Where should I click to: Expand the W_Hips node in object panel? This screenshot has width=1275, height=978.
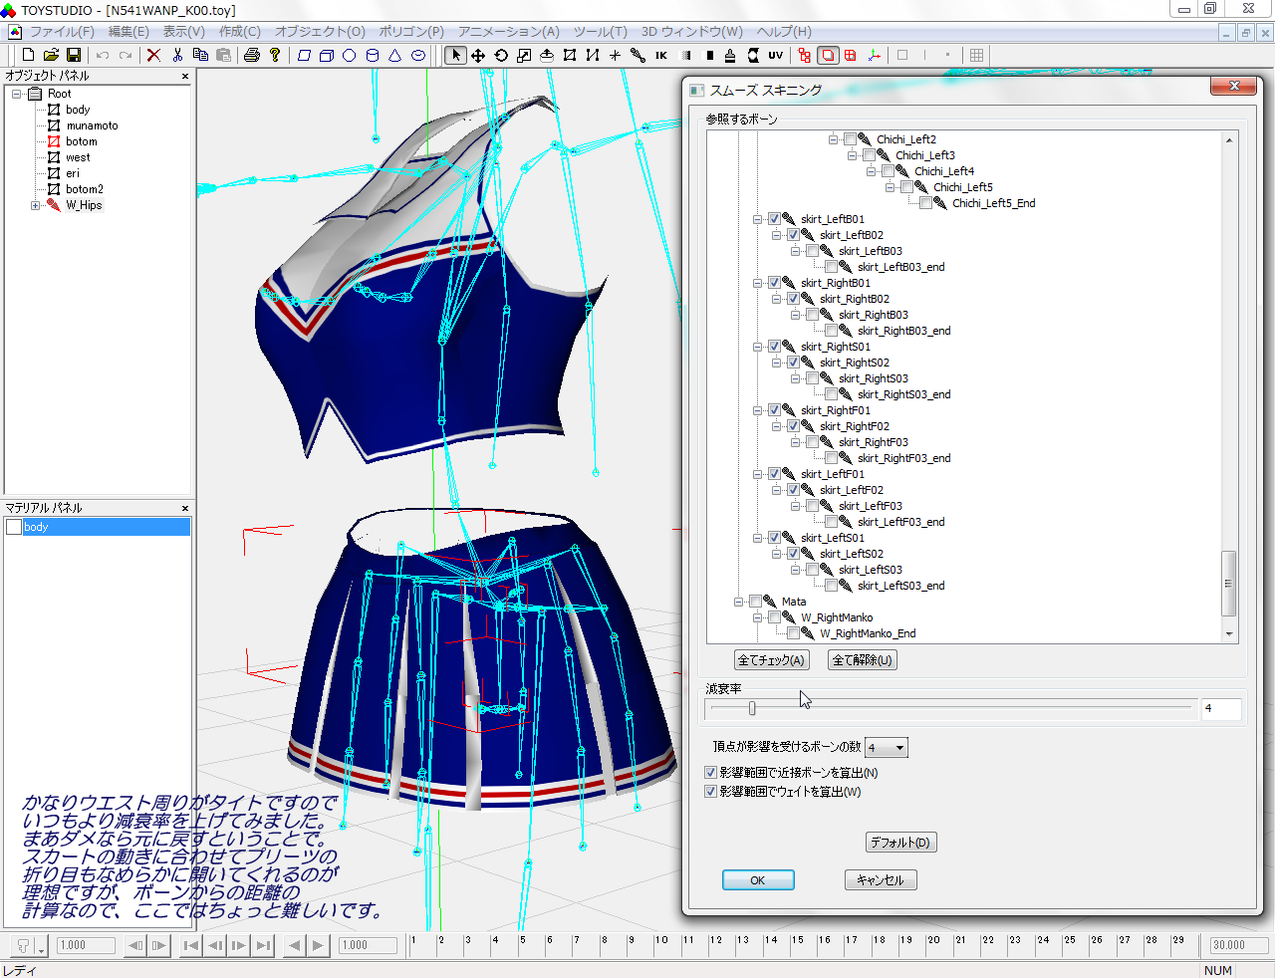tap(36, 206)
